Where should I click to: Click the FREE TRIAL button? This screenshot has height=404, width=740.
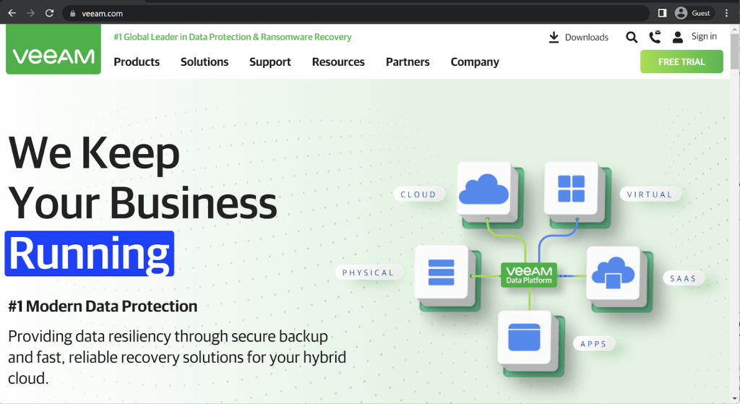point(681,62)
